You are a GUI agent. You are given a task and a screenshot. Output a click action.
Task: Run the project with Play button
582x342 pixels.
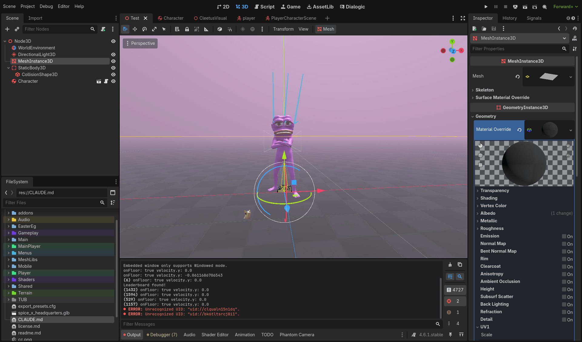[486, 6]
